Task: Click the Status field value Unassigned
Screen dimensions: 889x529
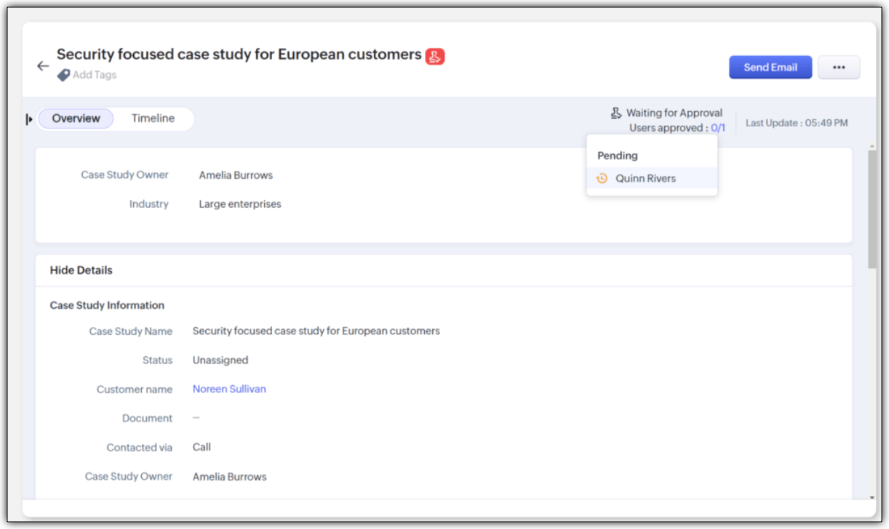Action: coord(220,360)
